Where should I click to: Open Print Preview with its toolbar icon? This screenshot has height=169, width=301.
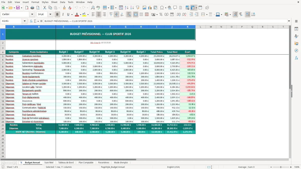click(38, 8)
